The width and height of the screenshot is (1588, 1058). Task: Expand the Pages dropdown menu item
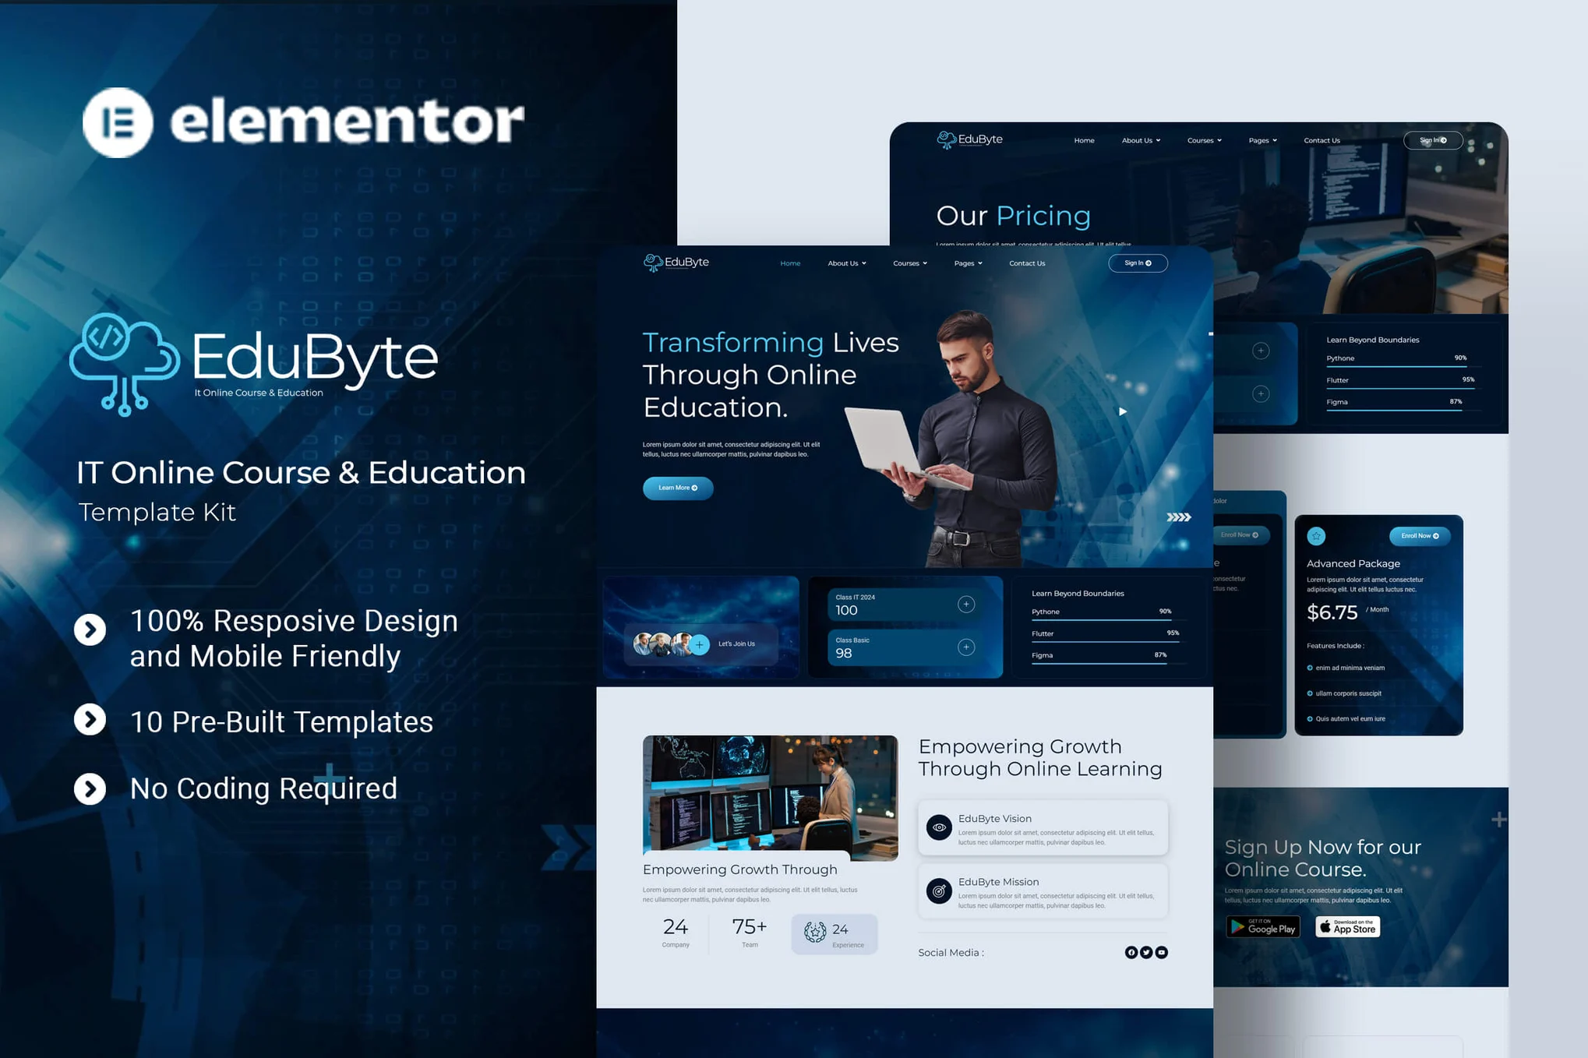click(968, 263)
